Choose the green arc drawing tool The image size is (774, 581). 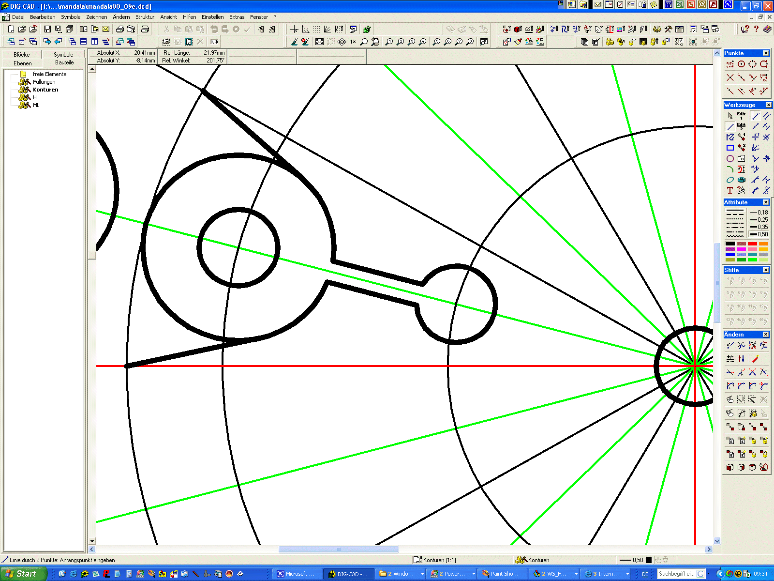pos(730,169)
